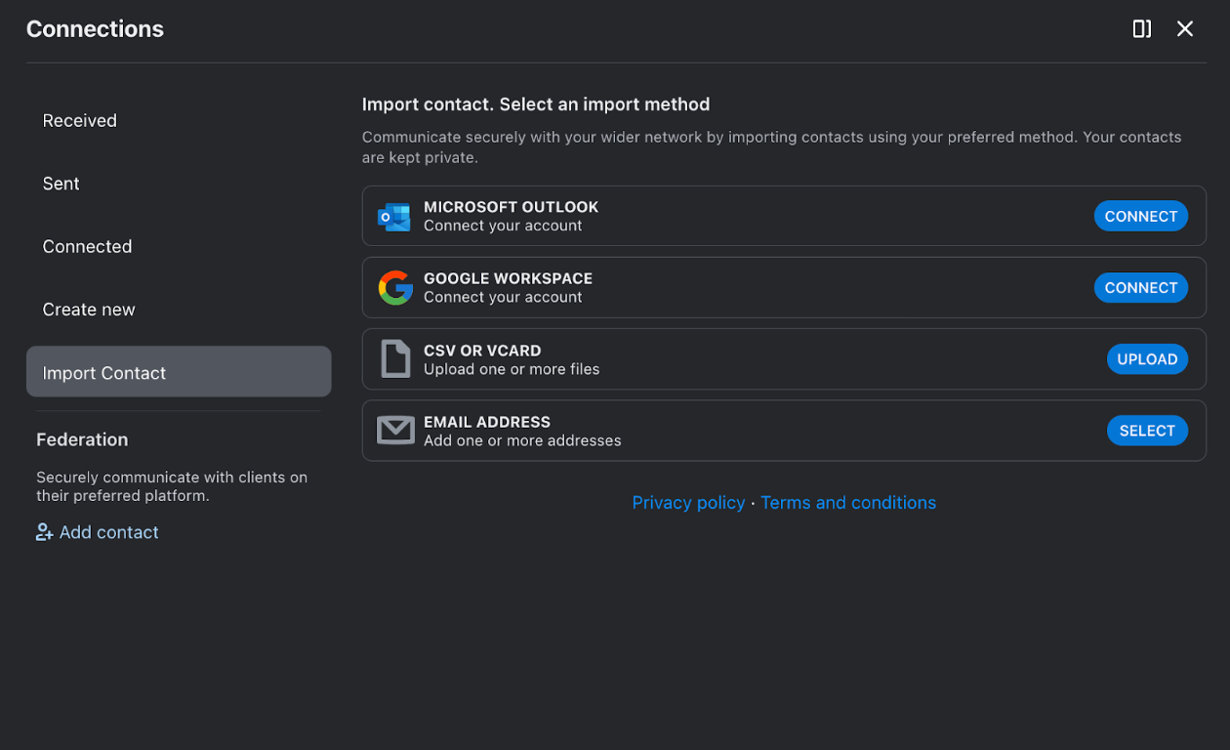This screenshot has width=1230, height=750.
Task: Click the CSV or vCard file icon
Action: click(x=395, y=359)
